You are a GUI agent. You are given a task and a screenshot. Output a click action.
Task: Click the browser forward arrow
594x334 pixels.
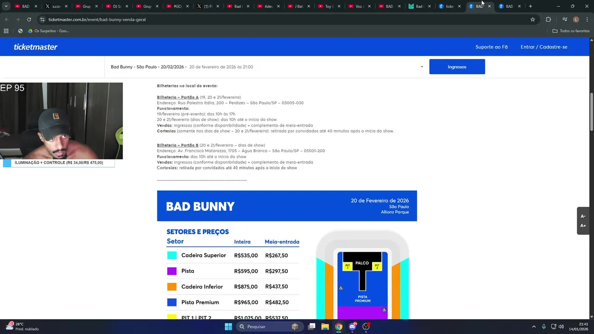[x=18, y=19]
